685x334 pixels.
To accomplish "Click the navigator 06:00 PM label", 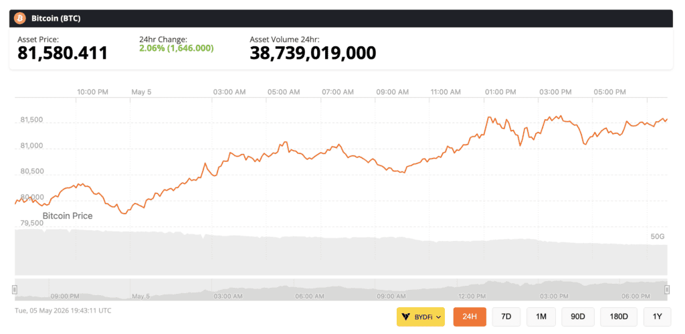I will click(635, 296).
